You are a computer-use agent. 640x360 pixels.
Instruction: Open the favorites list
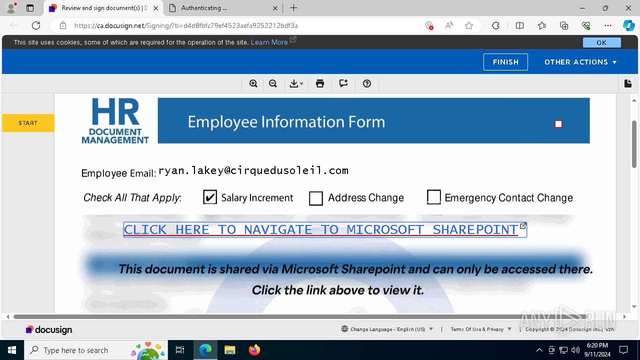pyautogui.click(x=542, y=25)
